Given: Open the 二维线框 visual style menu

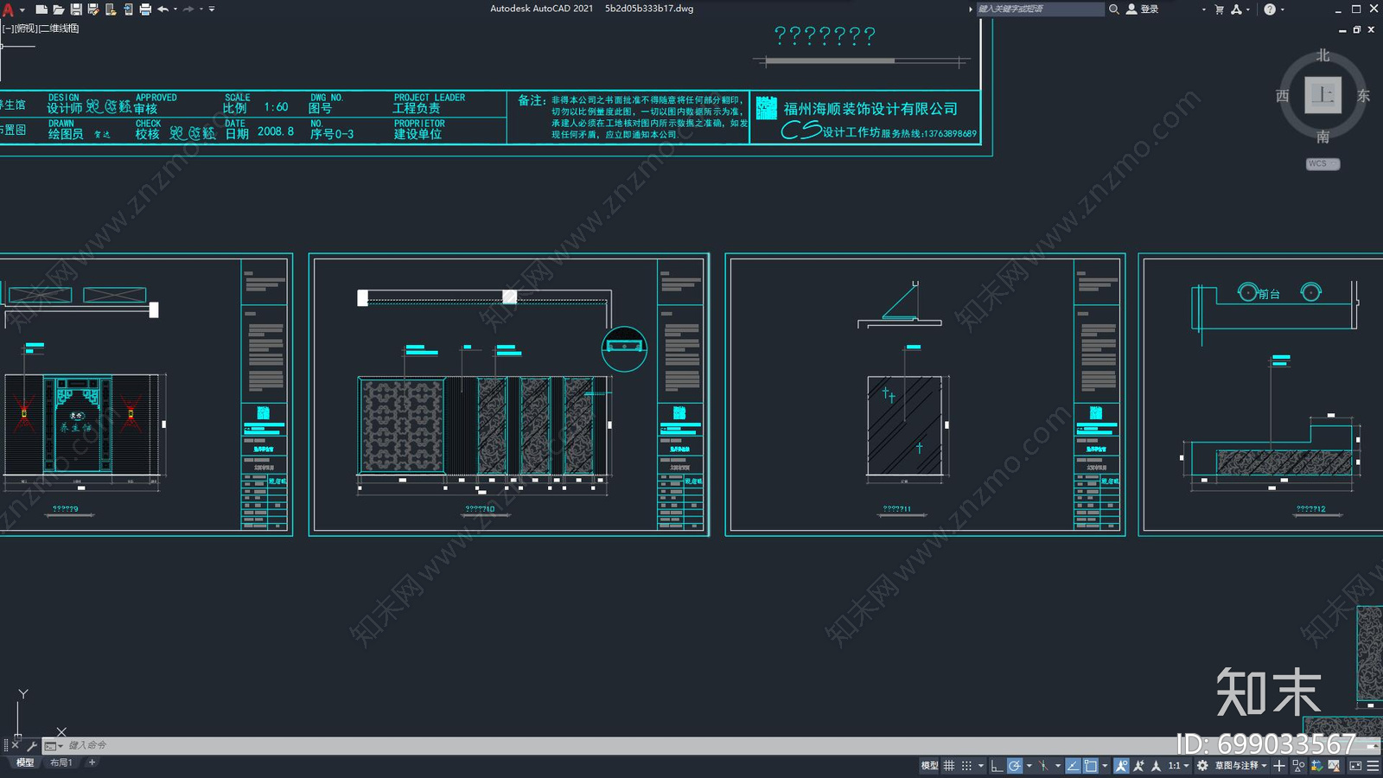Looking at the screenshot, I should [x=59, y=29].
